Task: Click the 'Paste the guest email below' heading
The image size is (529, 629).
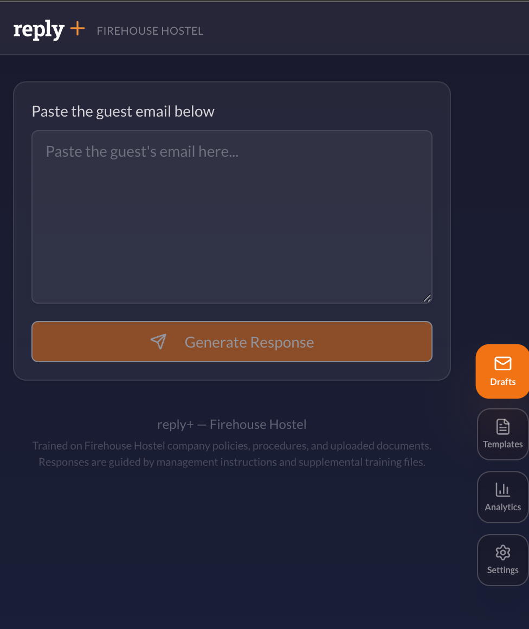Action: pyautogui.click(x=123, y=112)
